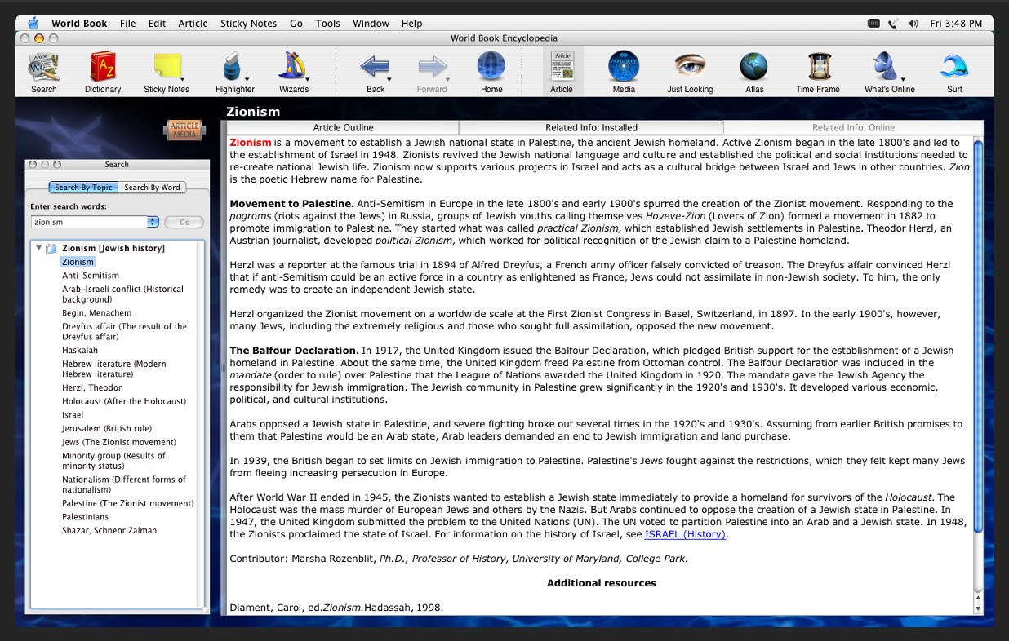Open the Just Looking eye icon
Screen dimensions: 1009x641
[x=690, y=72]
